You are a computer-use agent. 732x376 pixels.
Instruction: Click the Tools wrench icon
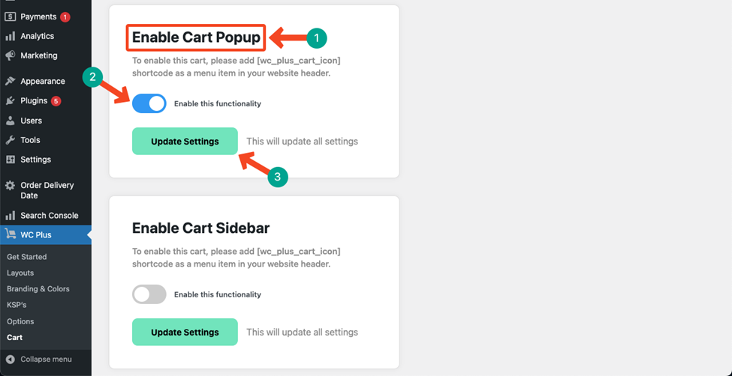tap(10, 140)
